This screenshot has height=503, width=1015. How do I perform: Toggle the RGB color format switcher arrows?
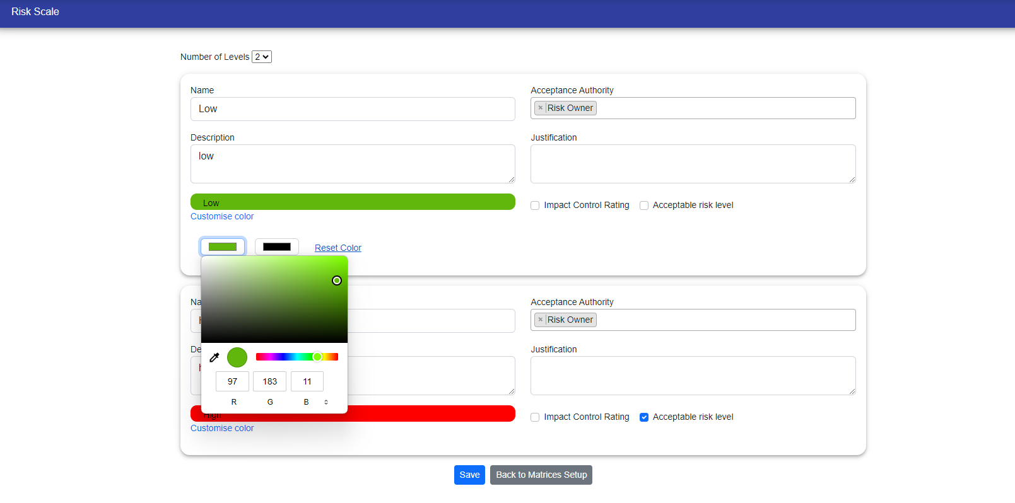tap(326, 402)
